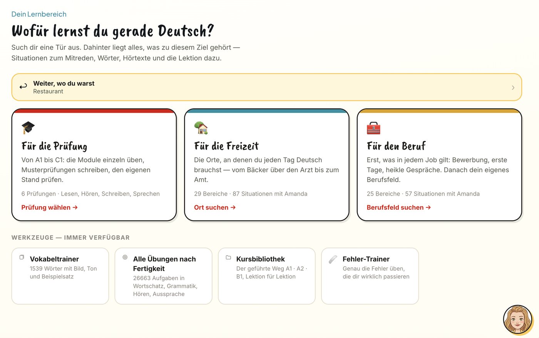539x338 pixels.
Task: Click '1539 Wörter mit Bild, Ton' text
Action: pos(64,273)
